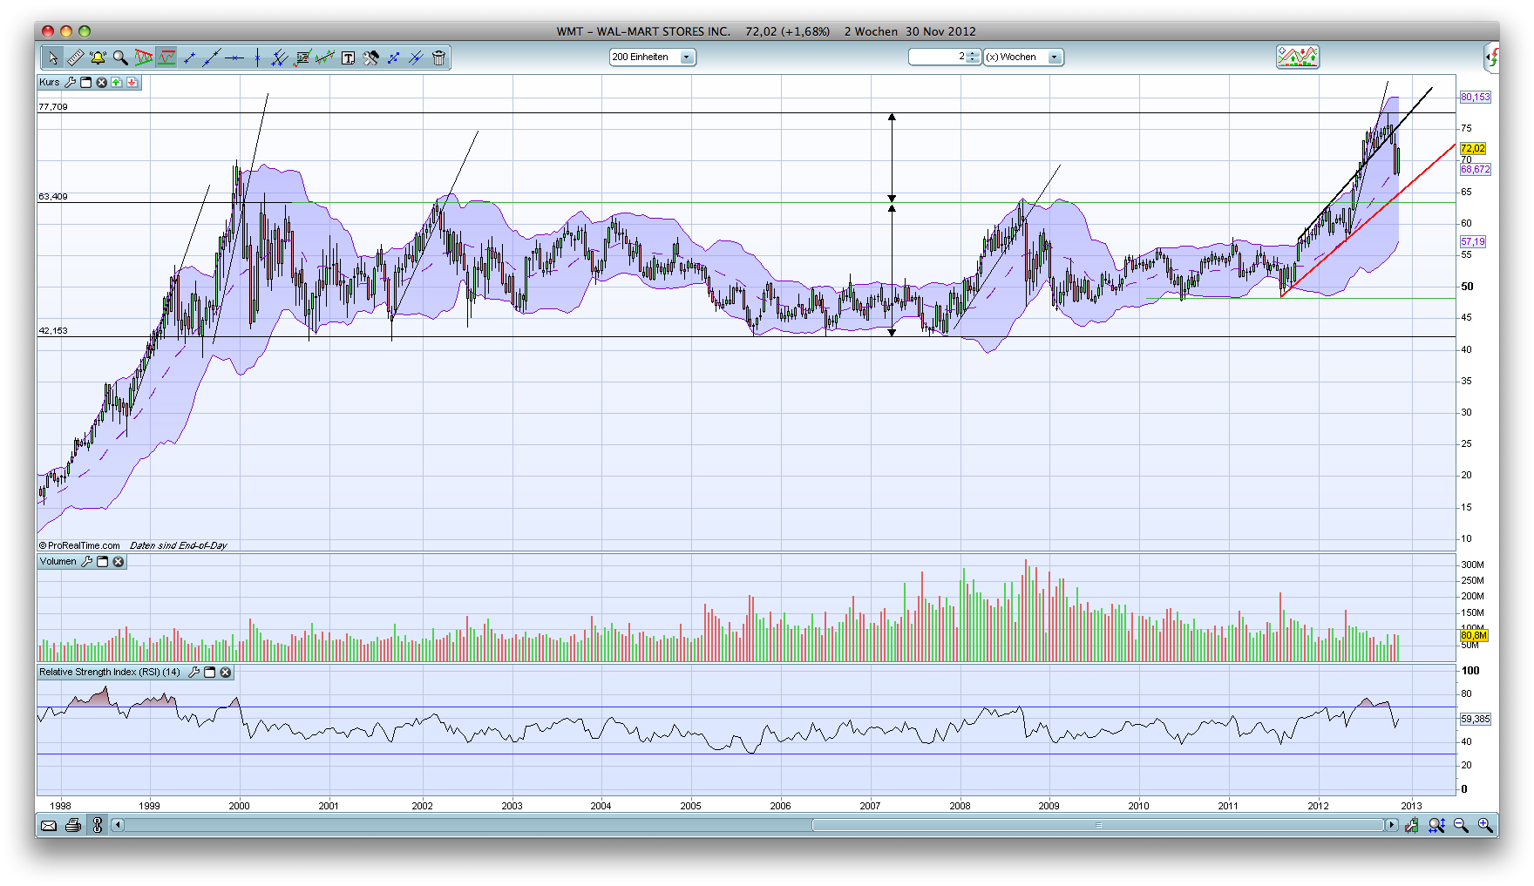The width and height of the screenshot is (1534, 886).
Task: Open the alert bell tool
Action: click(x=98, y=57)
